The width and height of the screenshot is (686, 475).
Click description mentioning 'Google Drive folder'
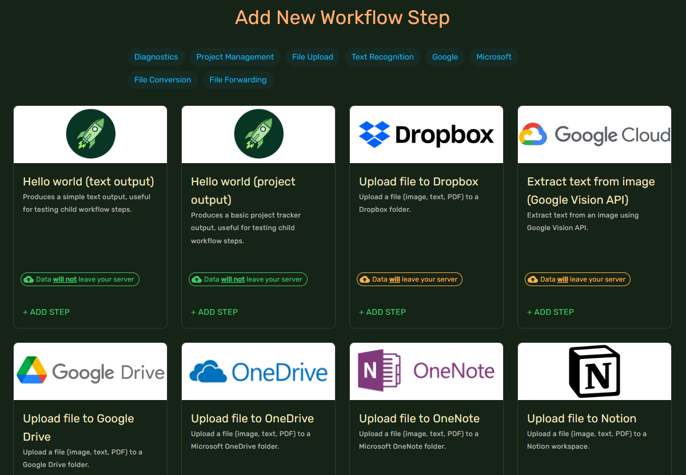[82, 458]
